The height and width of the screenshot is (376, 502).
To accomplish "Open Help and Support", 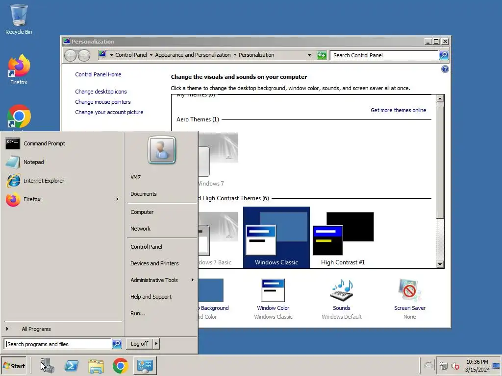I will 151,296.
